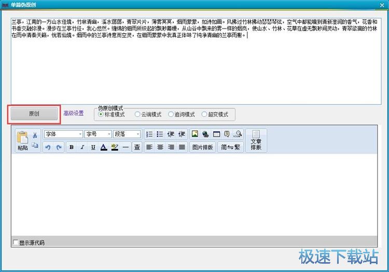This screenshot has width=389, height=272.
Task: Click the find/magnifier icon
Action: tap(238, 134)
